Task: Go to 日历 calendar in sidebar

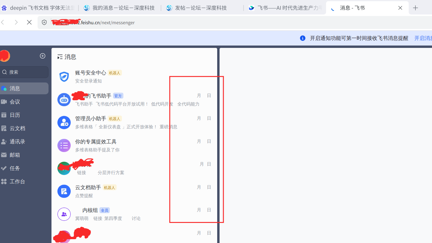Action: tap(24, 115)
